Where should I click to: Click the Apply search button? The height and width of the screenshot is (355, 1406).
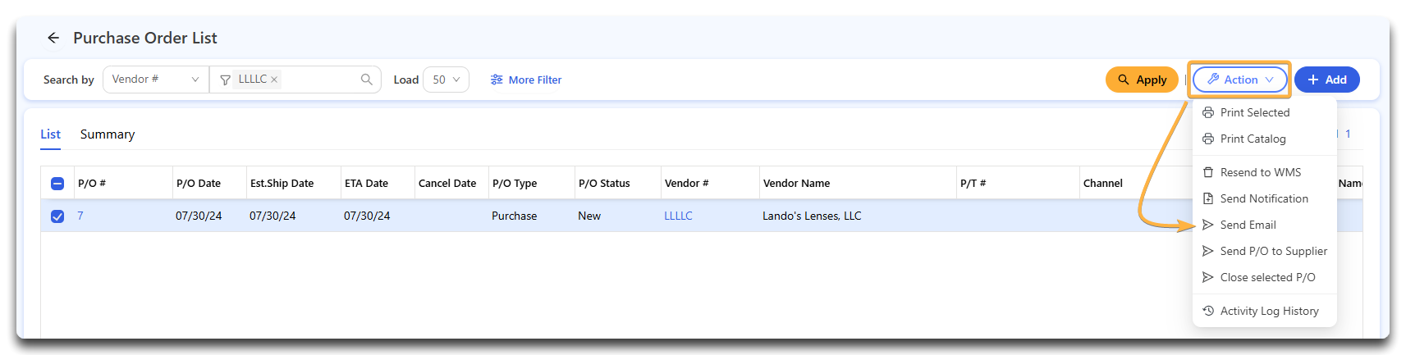point(1142,80)
